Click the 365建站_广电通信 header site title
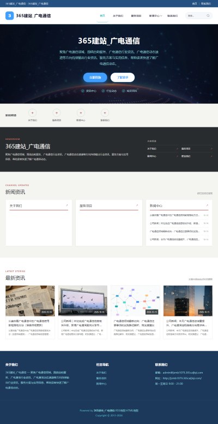This screenshot has width=218, height=424. 33,16
